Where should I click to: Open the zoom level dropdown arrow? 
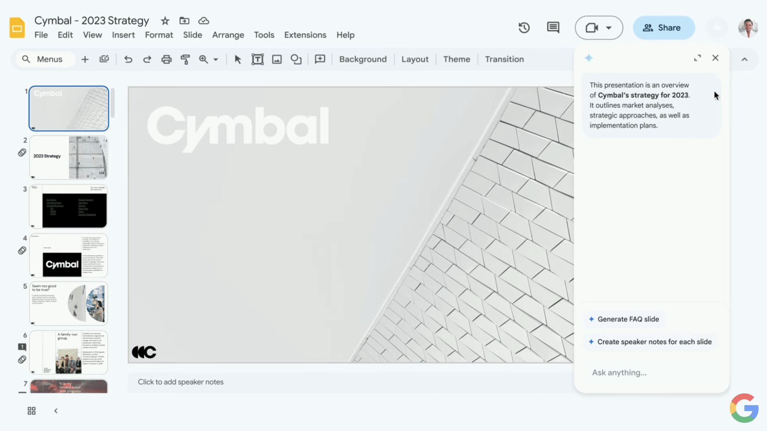(216, 59)
